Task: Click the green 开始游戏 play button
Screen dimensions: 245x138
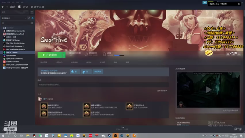Action: [50, 55]
